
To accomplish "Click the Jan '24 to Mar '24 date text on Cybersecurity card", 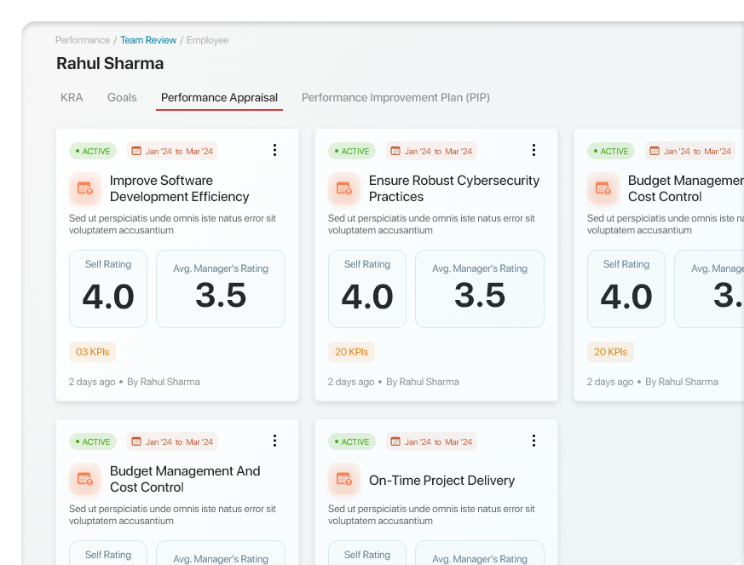I will pyautogui.click(x=438, y=152).
